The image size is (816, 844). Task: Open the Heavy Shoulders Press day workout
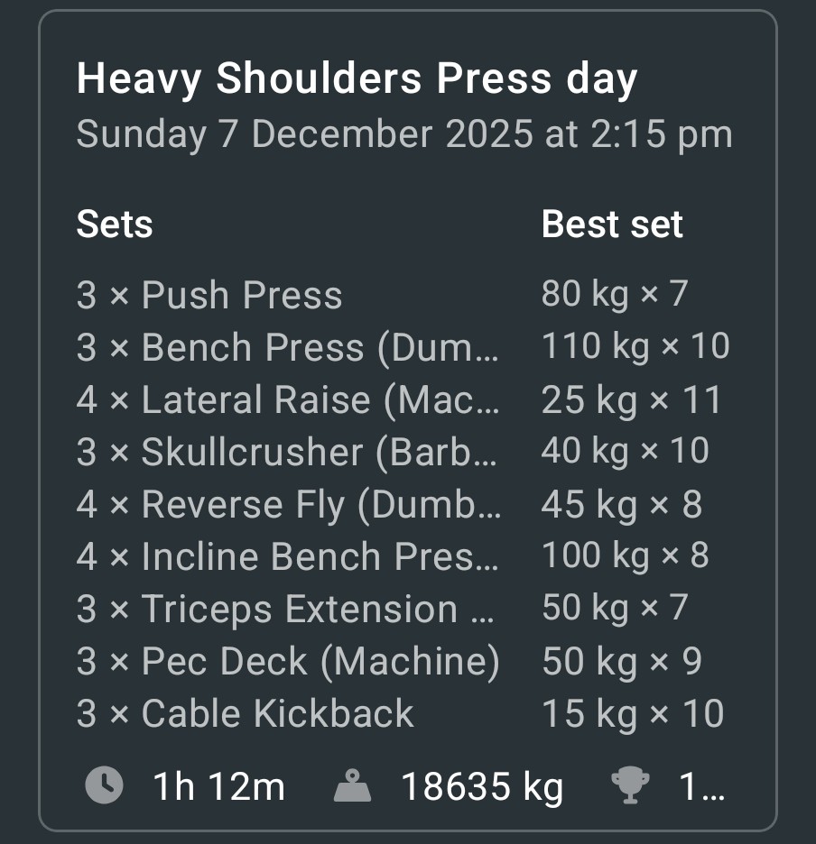coord(357,79)
